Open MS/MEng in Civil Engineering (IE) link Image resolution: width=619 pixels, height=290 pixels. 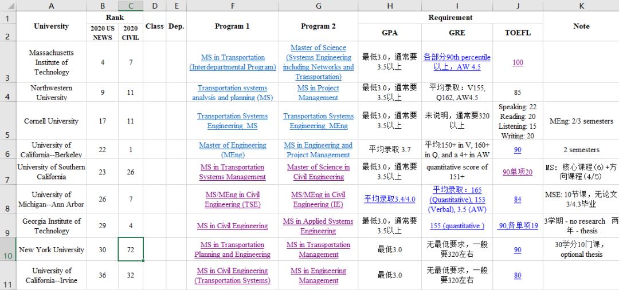coord(318,200)
